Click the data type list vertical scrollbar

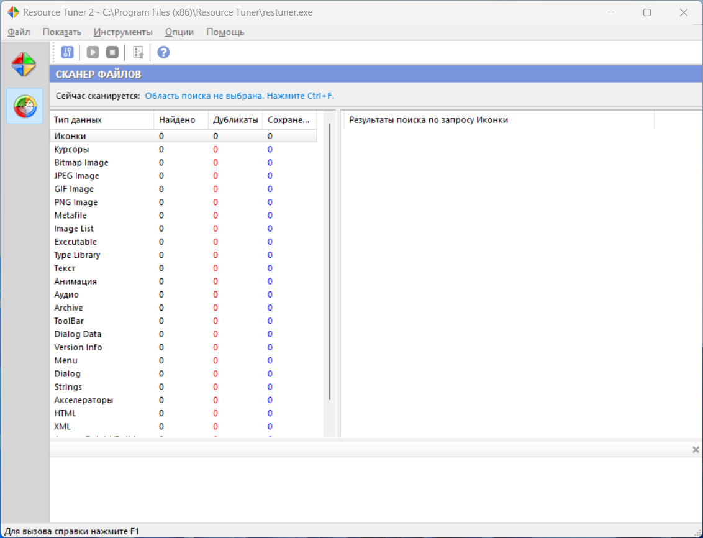[x=330, y=262]
